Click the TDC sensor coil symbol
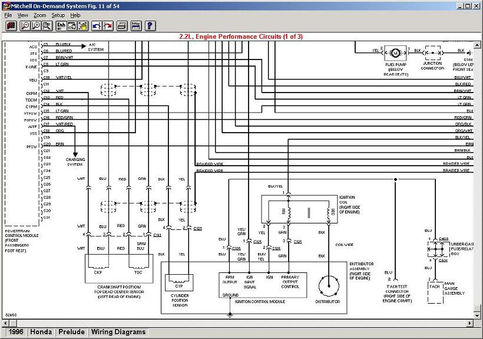483x339 pixels. [x=138, y=268]
